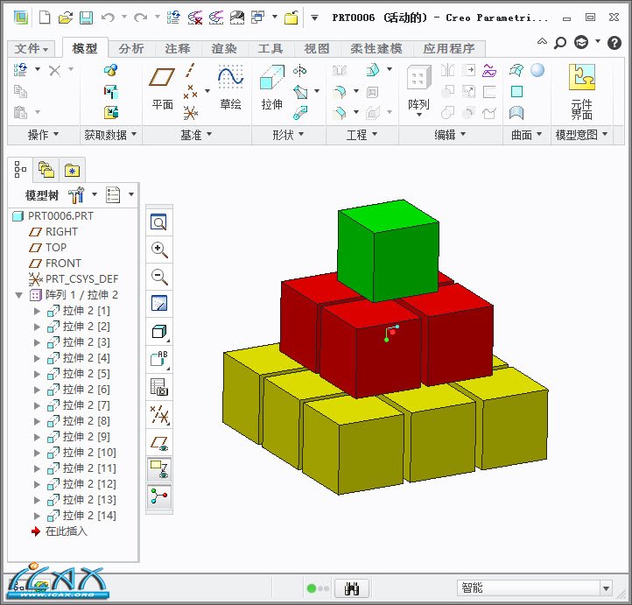This screenshot has height=605, width=632.
Task: Click the Chamfer tool icon
Action: [x=340, y=113]
